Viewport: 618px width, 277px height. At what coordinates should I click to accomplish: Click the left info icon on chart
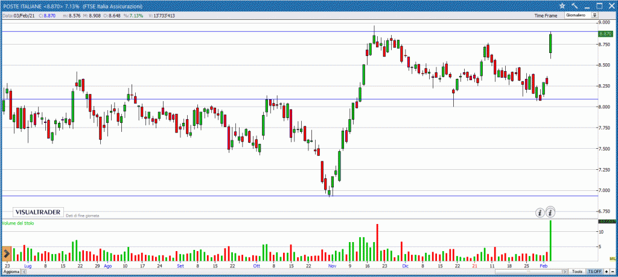pos(540,213)
